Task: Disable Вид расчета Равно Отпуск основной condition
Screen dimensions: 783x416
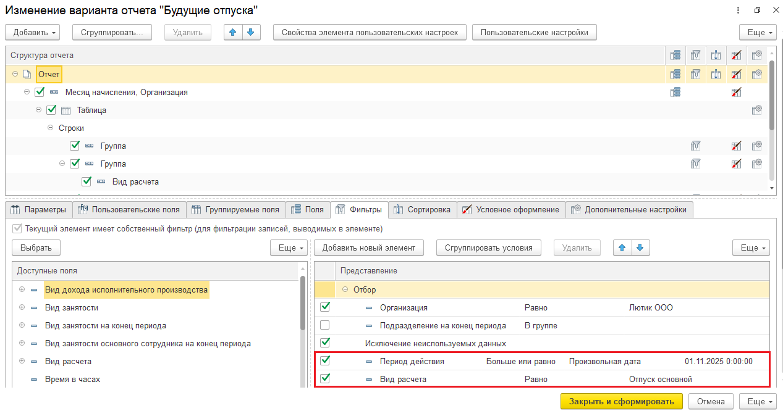Action: coord(325,378)
